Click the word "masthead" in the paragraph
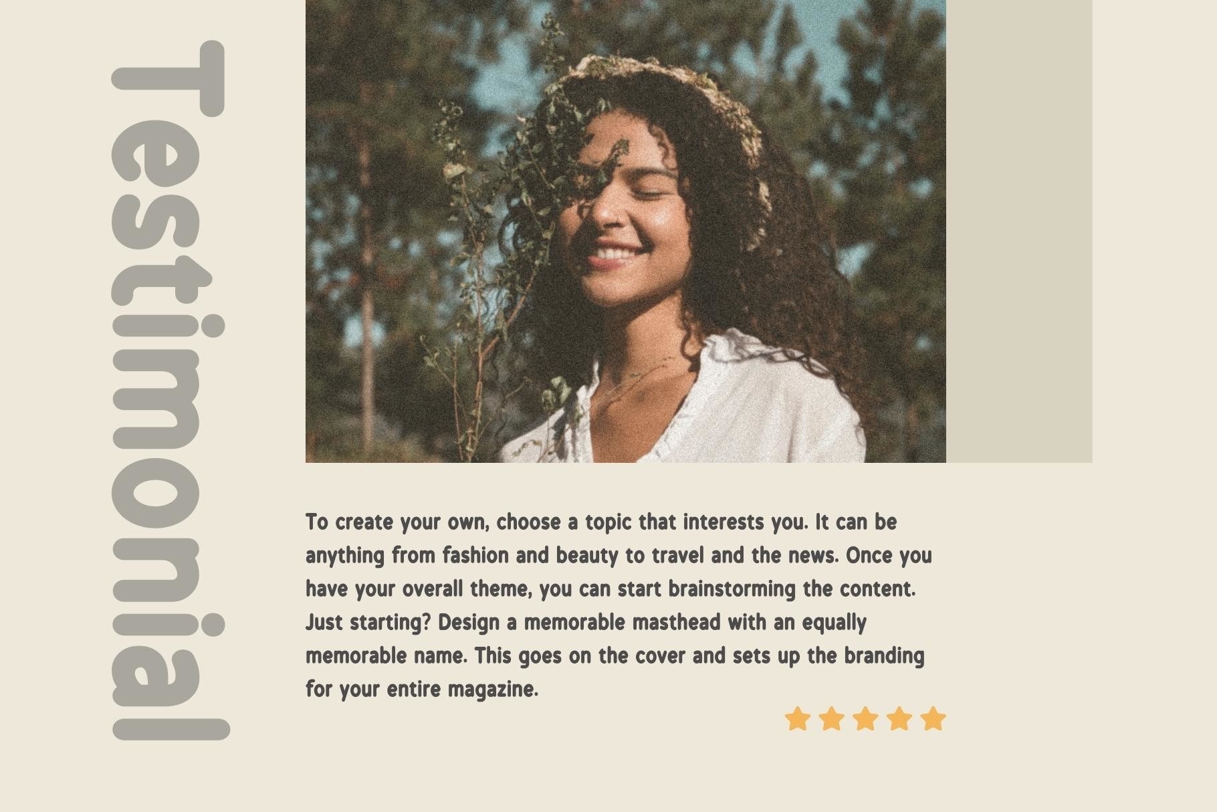 (x=676, y=623)
